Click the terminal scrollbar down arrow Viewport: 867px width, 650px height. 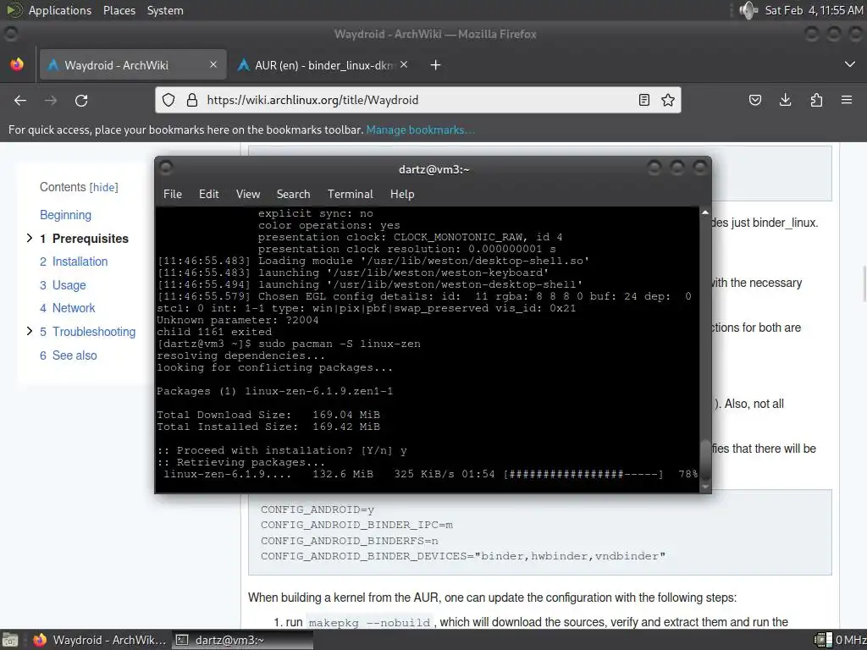705,487
